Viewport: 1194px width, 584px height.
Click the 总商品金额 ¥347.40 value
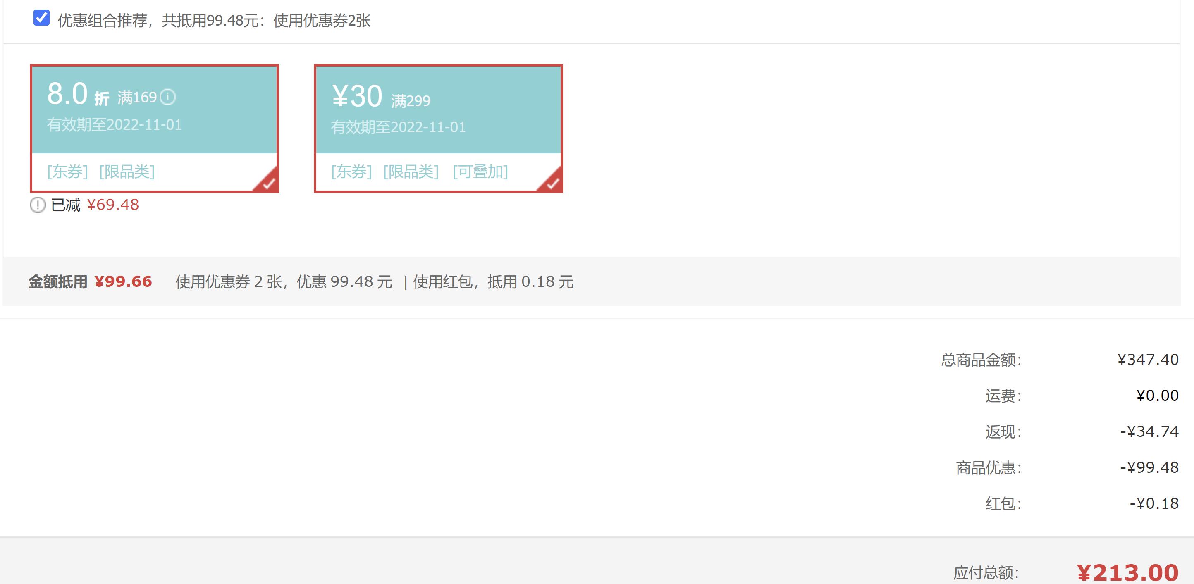click(x=1148, y=360)
